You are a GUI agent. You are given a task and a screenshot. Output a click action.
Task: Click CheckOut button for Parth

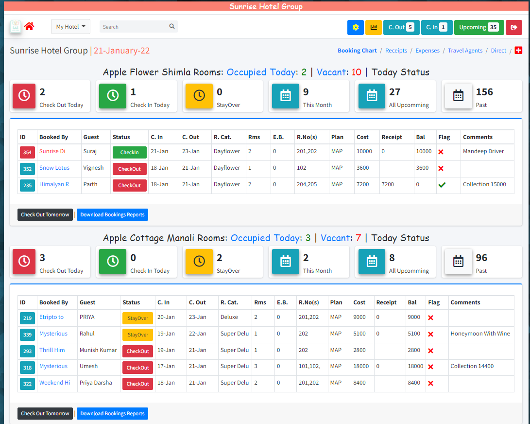point(129,185)
